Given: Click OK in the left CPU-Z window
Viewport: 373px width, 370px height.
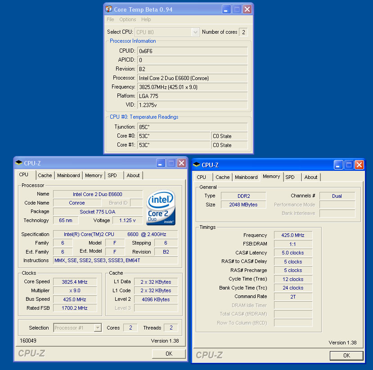Looking at the screenshot, I should click(169, 354).
